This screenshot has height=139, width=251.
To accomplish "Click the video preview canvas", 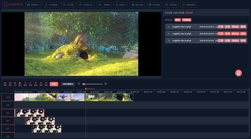I will click(x=81, y=44).
